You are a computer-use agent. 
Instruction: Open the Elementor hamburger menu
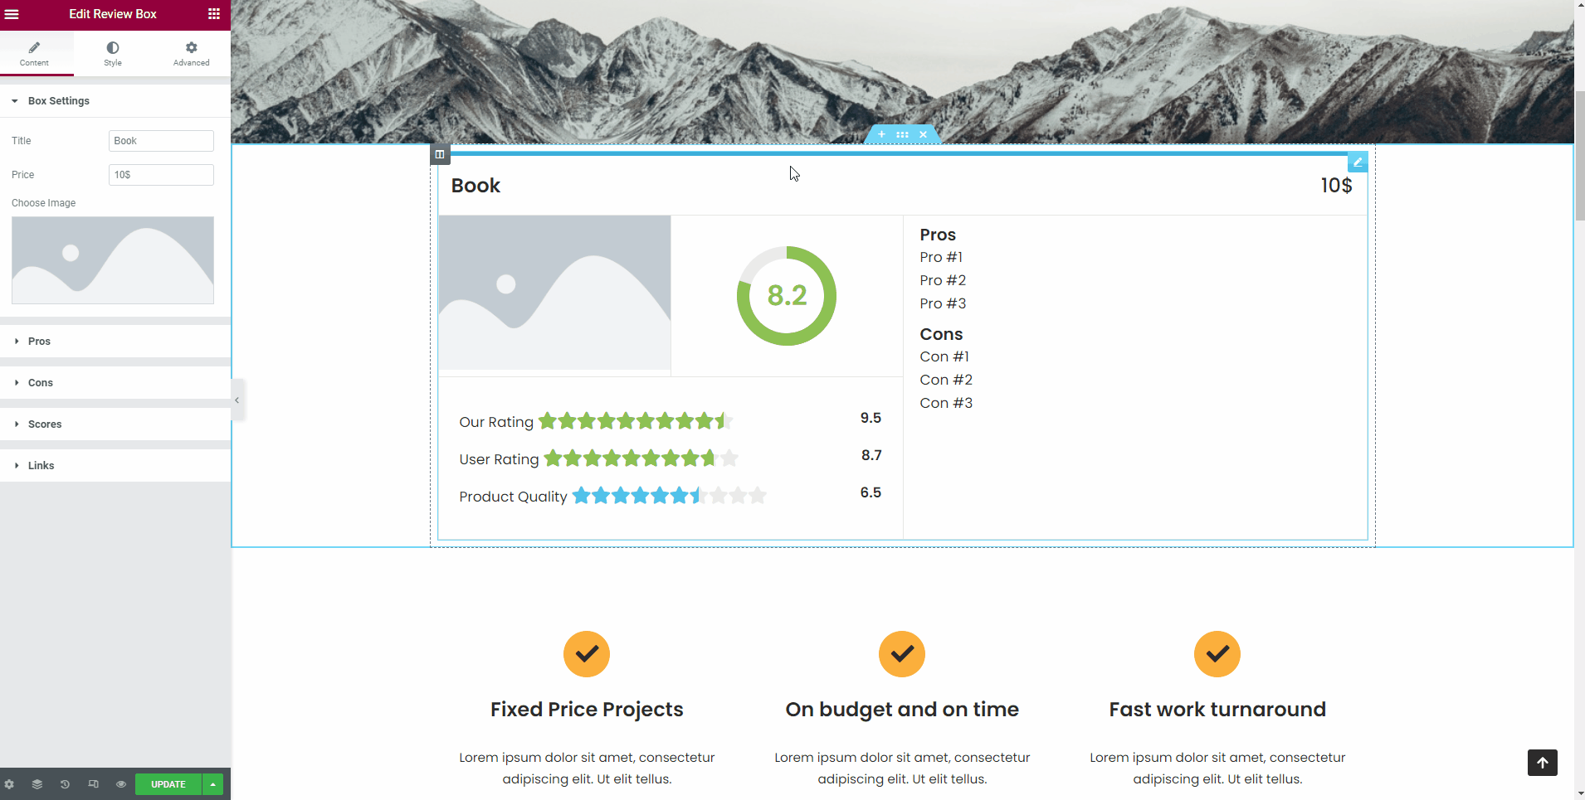(x=12, y=14)
